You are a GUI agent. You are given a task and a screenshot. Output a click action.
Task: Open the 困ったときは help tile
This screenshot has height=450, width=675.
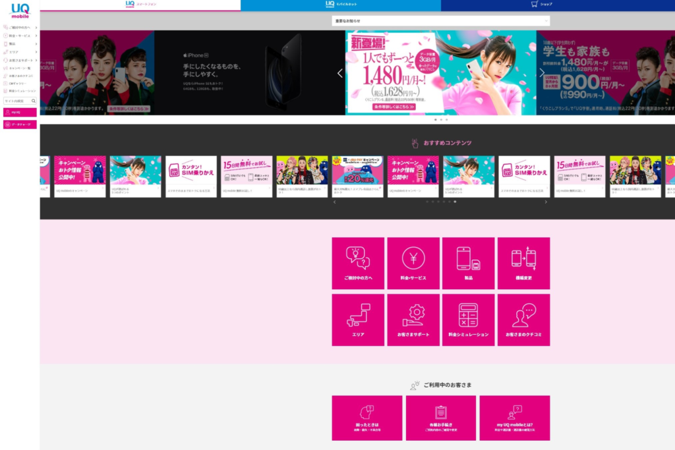[x=367, y=418]
